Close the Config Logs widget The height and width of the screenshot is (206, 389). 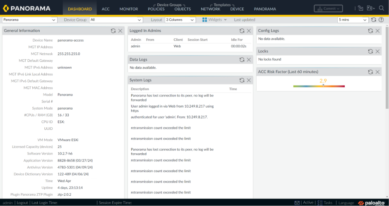(377, 30)
